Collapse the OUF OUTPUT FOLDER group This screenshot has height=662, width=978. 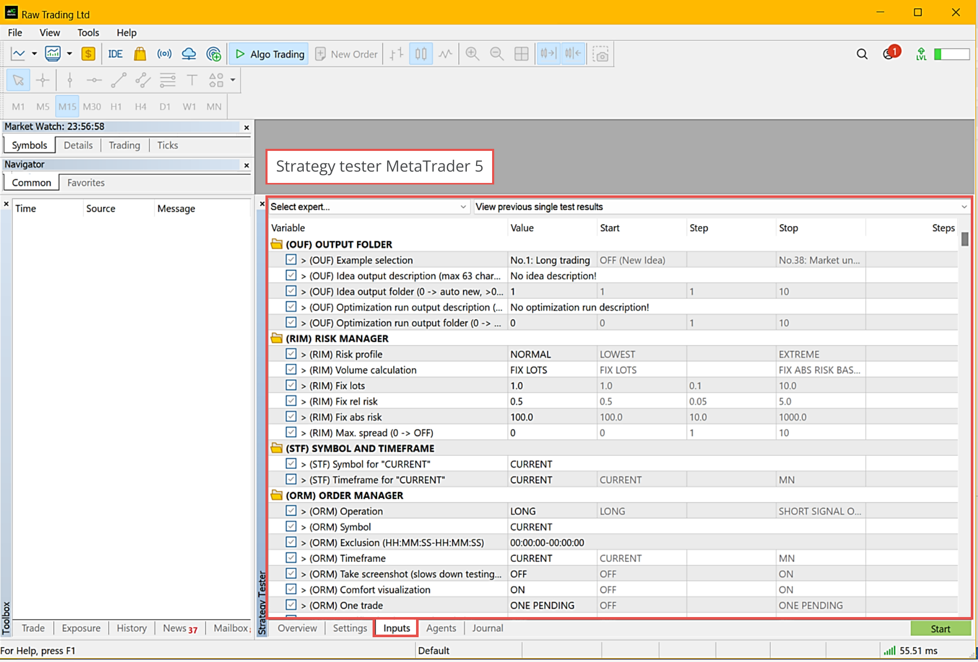pos(277,244)
